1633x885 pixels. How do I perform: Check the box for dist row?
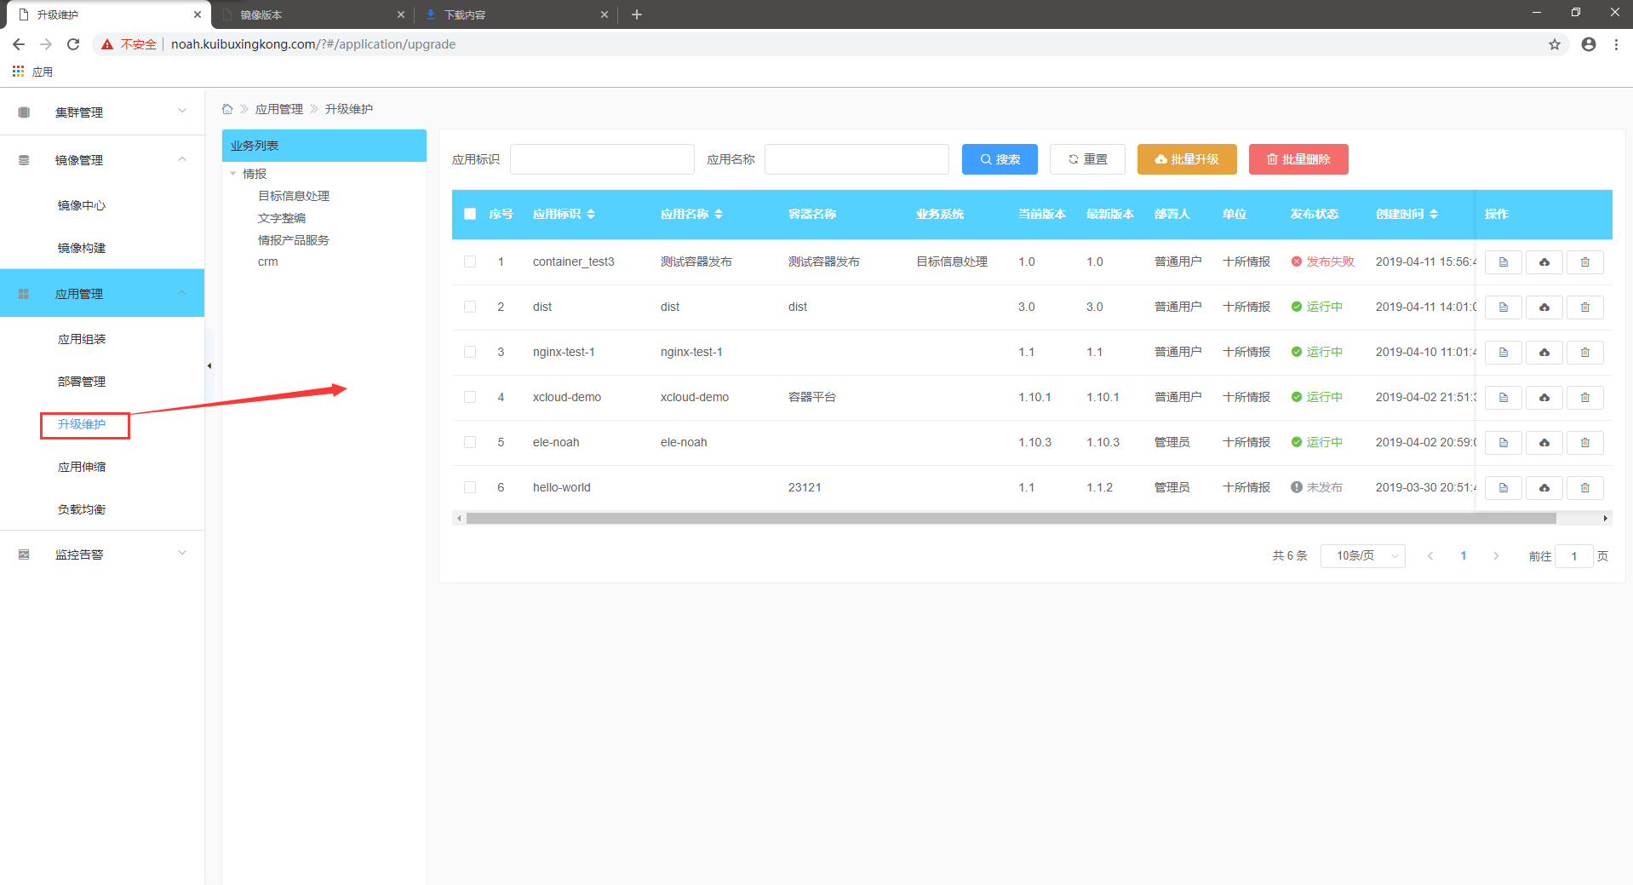[470, 307]
